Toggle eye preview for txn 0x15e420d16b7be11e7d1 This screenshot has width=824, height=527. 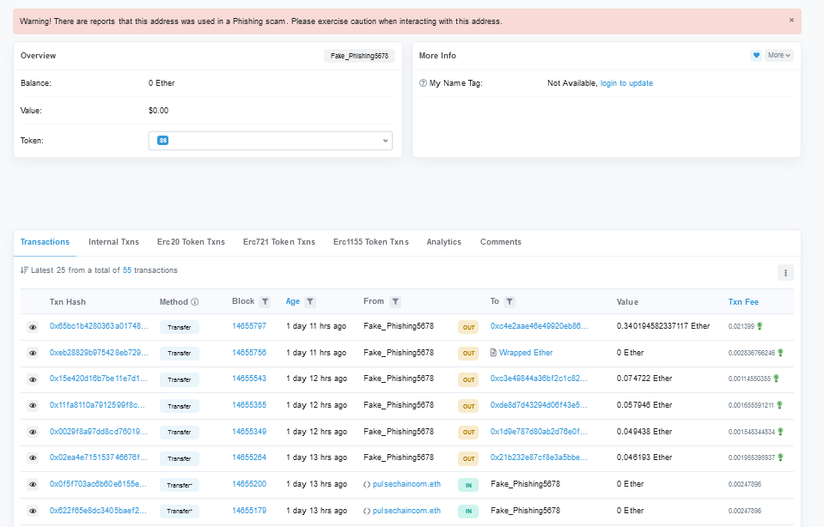tap(33, 379)
